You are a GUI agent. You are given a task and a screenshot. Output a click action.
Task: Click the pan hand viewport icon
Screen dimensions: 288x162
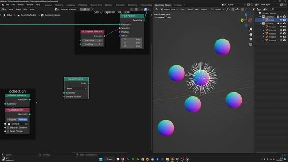251,34
